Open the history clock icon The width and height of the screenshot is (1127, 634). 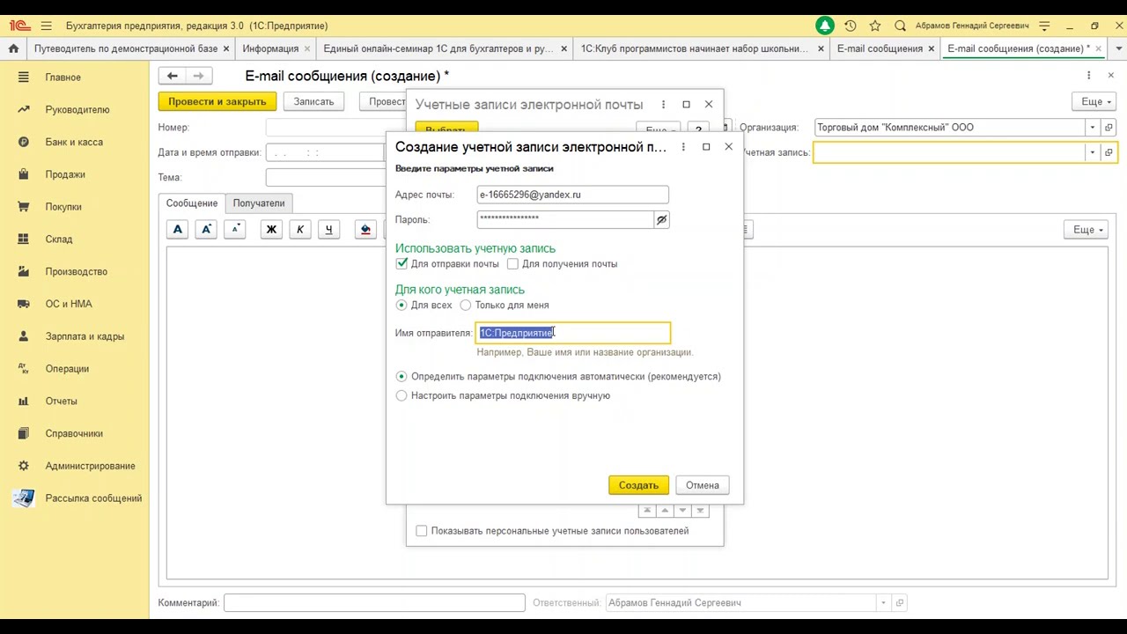[x=850, y=26]
